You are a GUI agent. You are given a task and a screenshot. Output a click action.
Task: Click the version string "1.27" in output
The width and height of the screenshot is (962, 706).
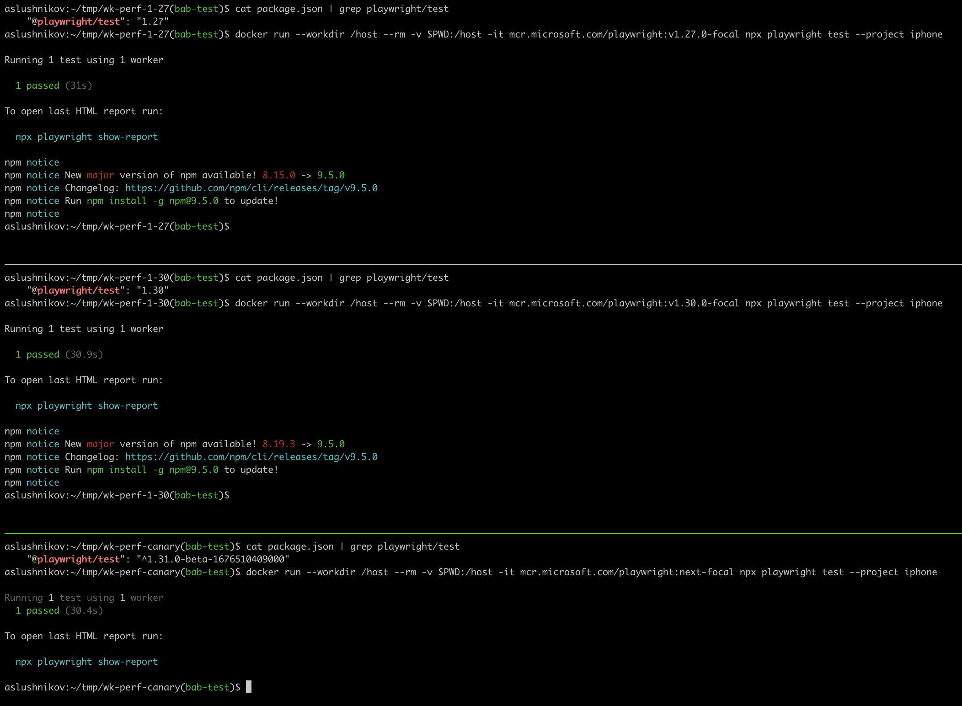152,21
